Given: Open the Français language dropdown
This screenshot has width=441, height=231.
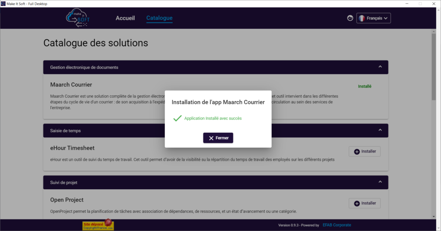Looking at the screenshot, I should pyautogui.click(x=373, y=18).
